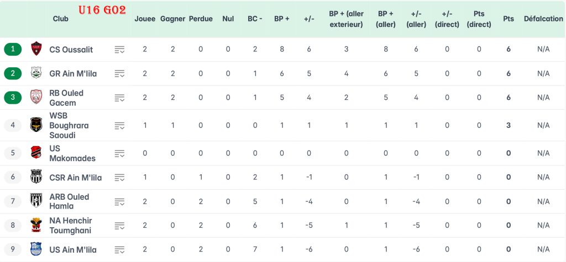Viewport: 566px width, 262px height.
Task: Click the ARB Ouled Hamla team logo
Action: (x=36, y=201)
